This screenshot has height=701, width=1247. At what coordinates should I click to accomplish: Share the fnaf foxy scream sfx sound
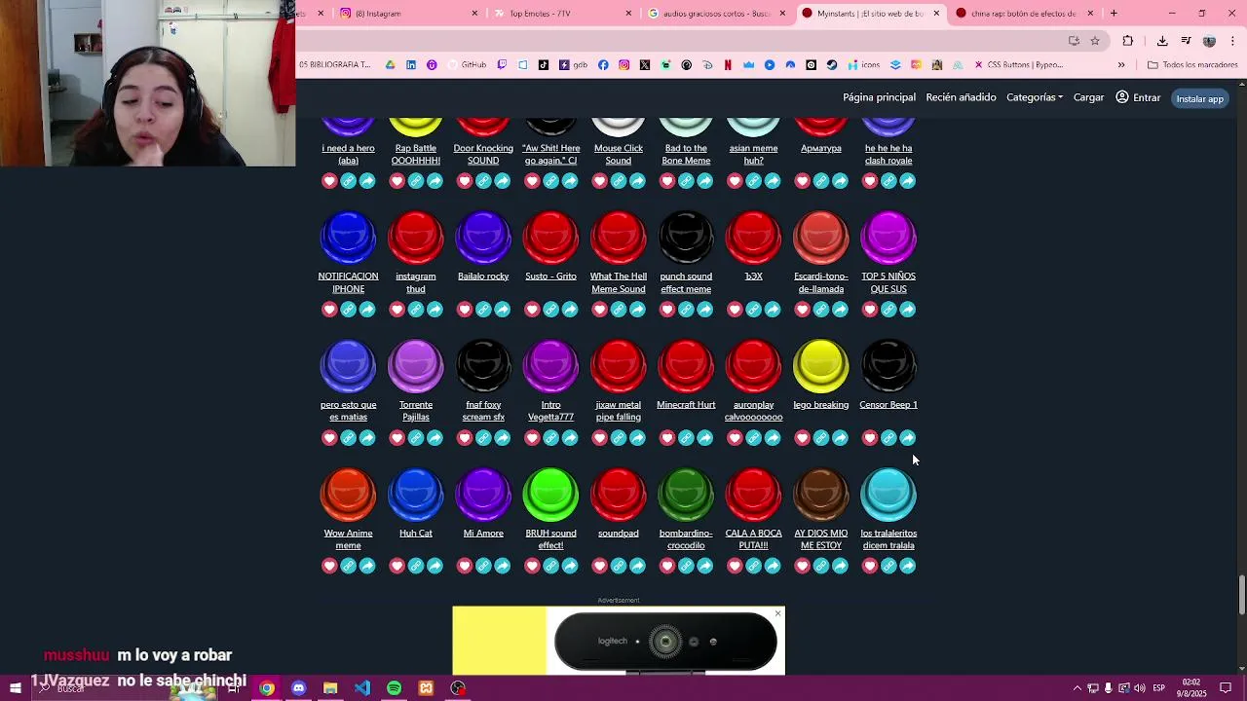point(503,438)
